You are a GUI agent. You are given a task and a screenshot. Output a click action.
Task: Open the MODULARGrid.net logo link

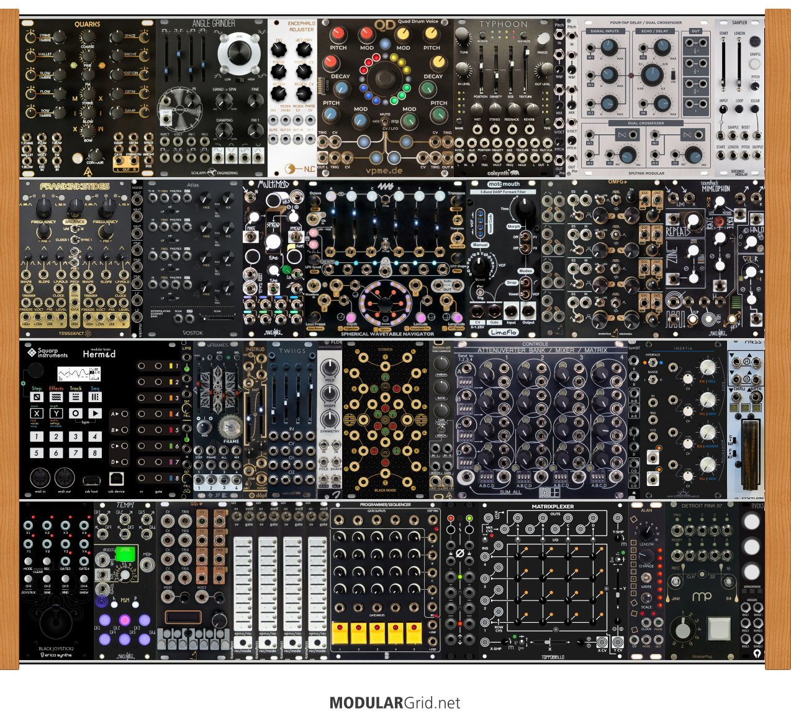click(395, 703)
